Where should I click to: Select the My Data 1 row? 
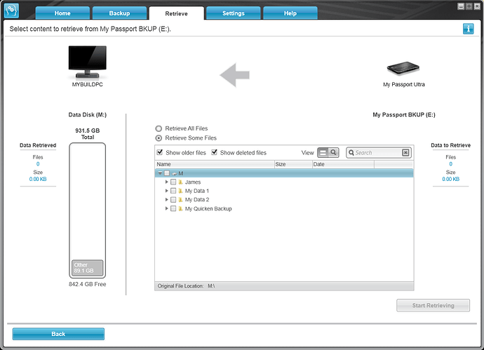[284, 191]
